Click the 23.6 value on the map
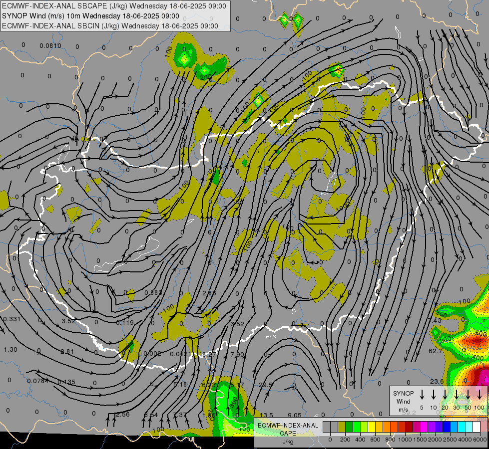Viewport: 489px width, 449px height. click(x=437, y=381)
